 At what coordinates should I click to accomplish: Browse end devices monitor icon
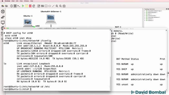click(x=3, y=23)
